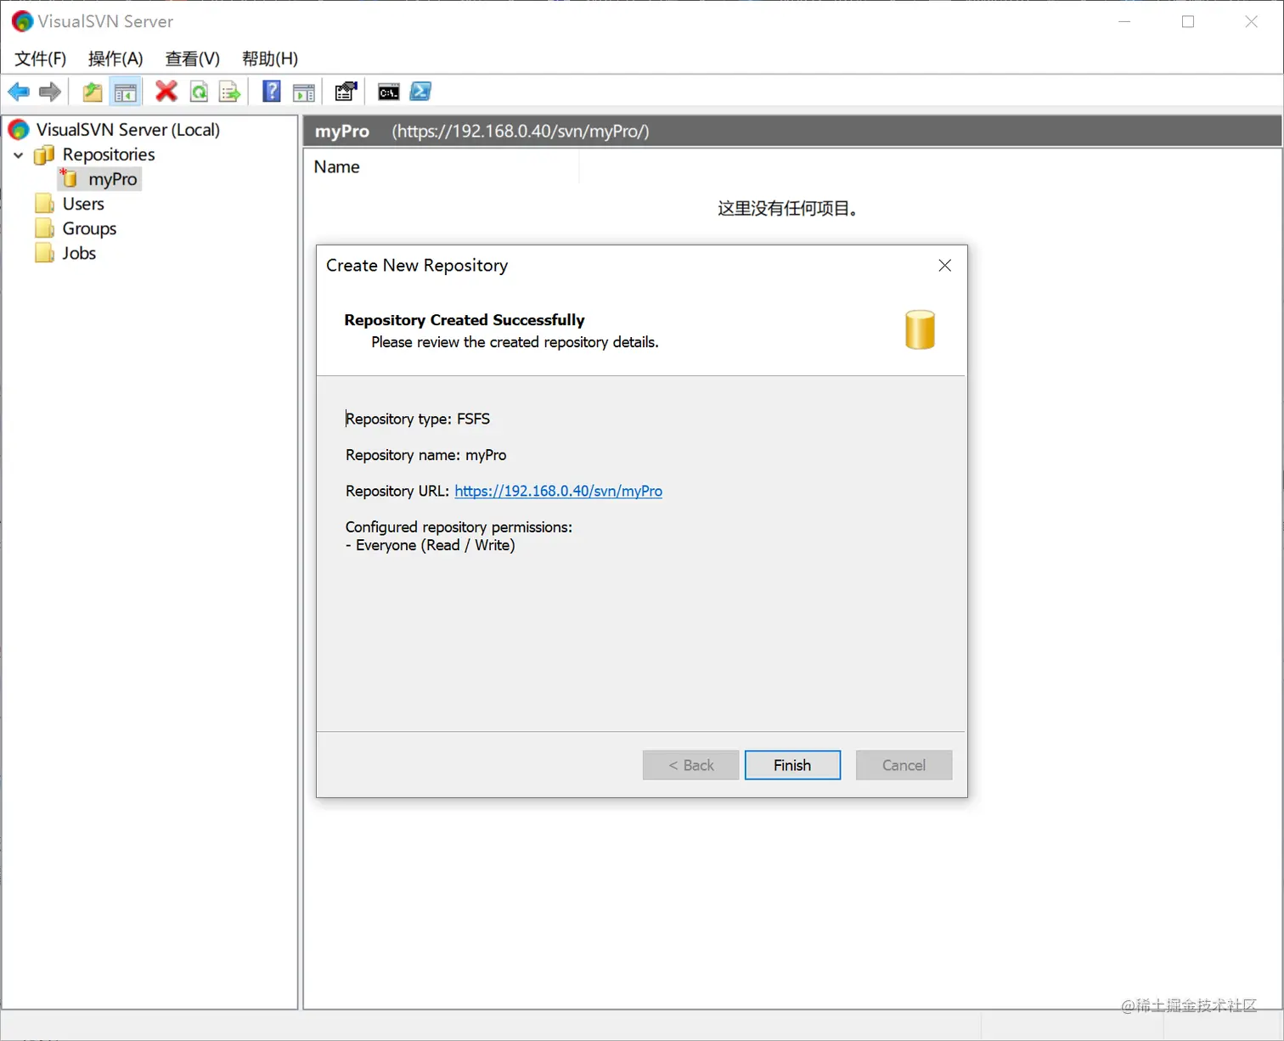Launch the PowerShell toolbar icon
This screenshot has height=1041, width=1284.
[420, 92]
